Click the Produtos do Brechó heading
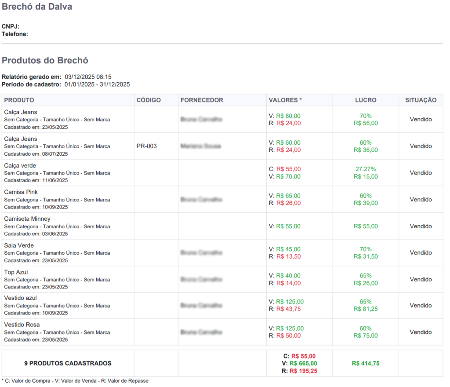 (x=45, y=61)
